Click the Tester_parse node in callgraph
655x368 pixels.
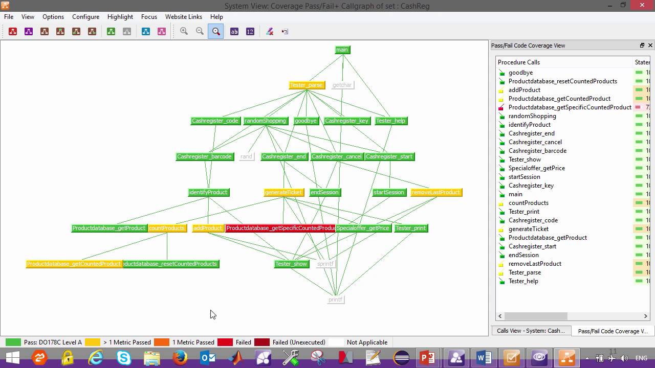pos(307,85)
